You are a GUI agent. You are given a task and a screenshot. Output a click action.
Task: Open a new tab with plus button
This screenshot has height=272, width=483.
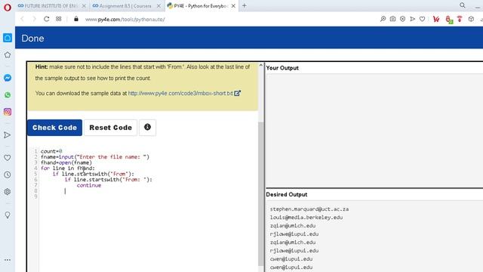(245, 5)
